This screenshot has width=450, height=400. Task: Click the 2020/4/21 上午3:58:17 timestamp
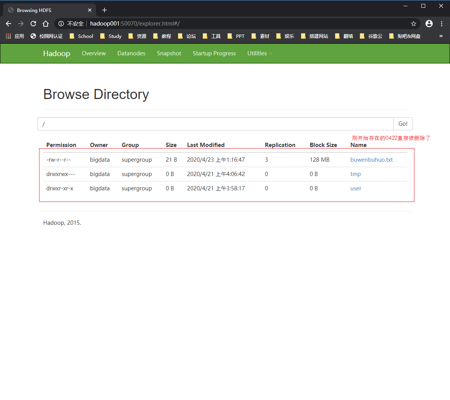216,188
